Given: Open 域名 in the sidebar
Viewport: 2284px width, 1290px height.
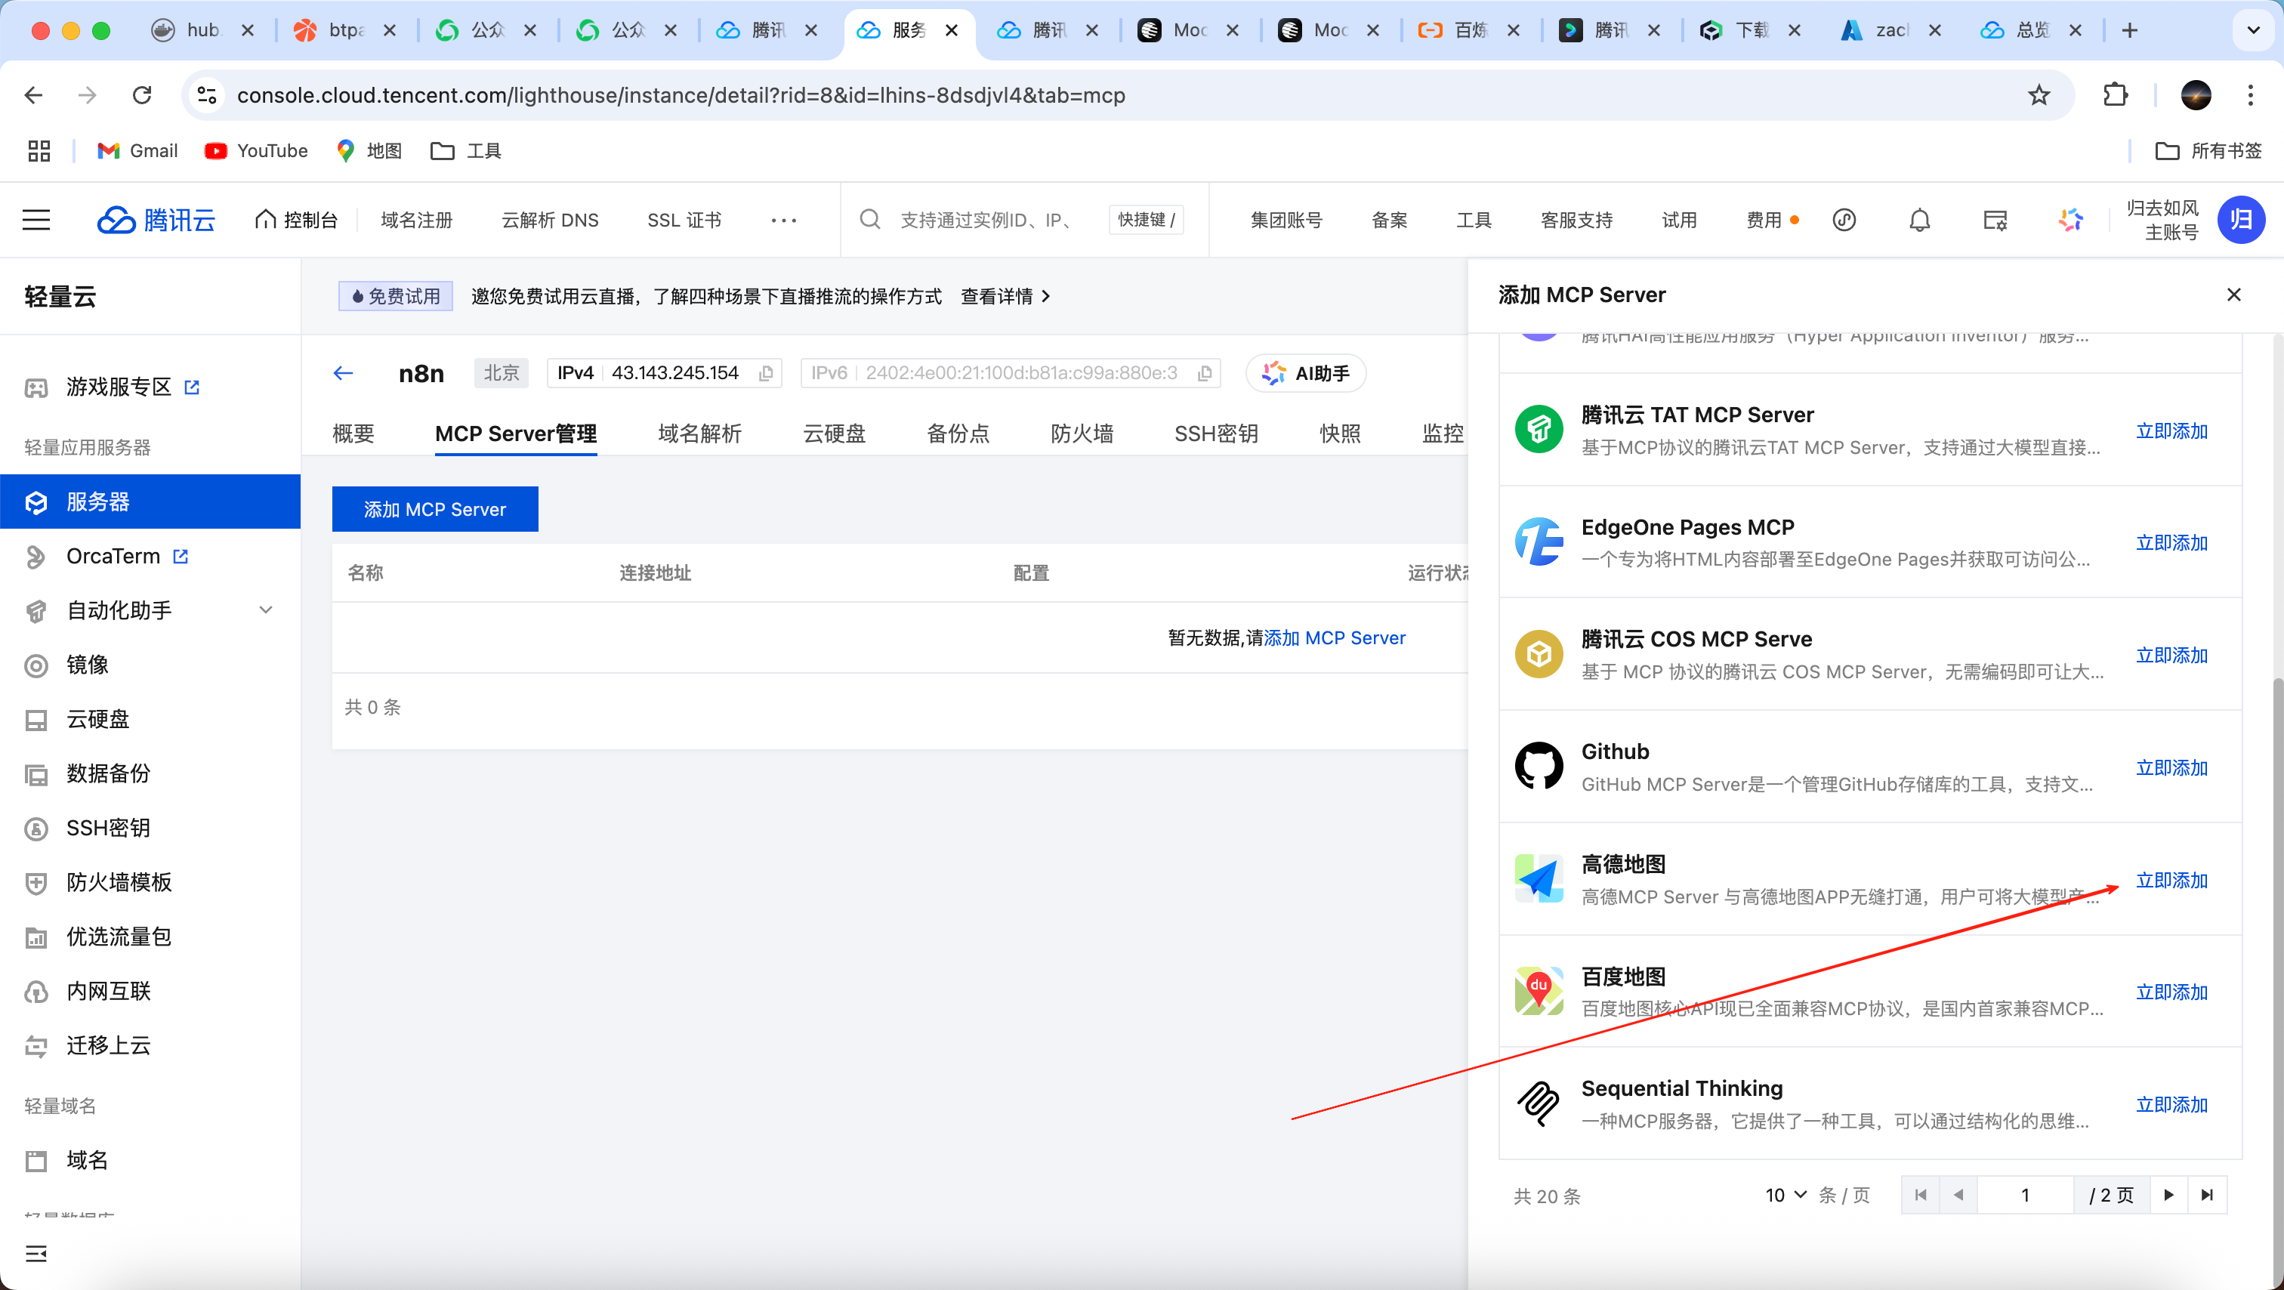Looking at the screenshot, I should (87, 1161).
